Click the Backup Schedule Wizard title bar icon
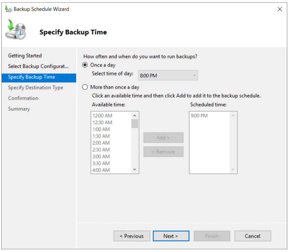The width and height of the screenshot is (290, 252). point(8,9)
